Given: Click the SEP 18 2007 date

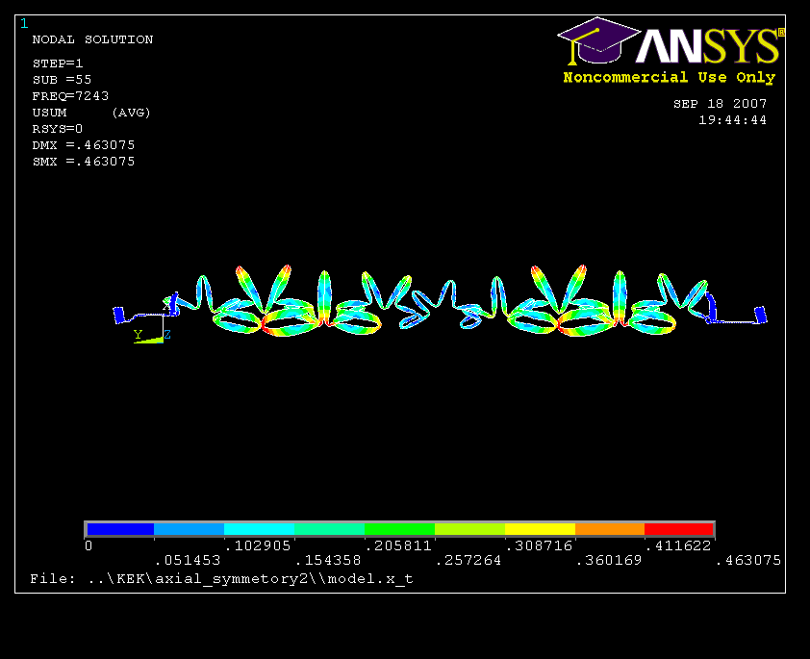Looking at the screenshot, I should tap(721, 104).
